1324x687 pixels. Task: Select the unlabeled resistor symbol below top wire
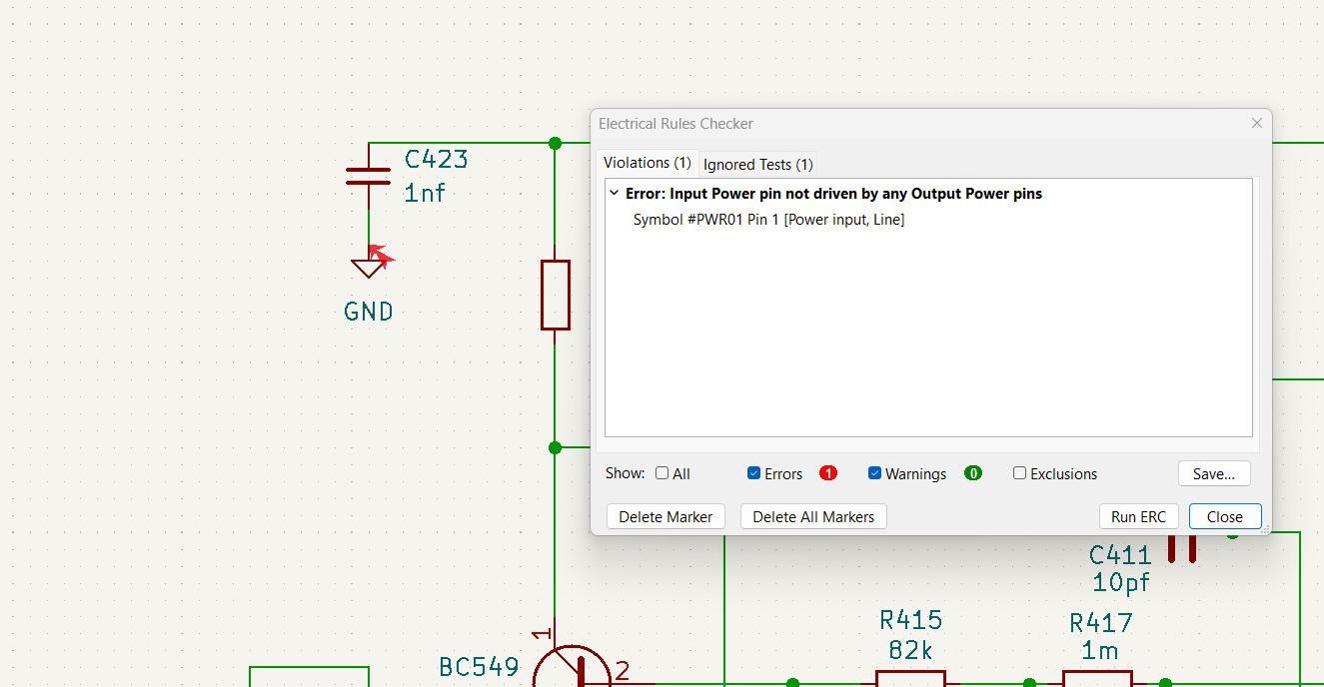[x=556, y=295]
